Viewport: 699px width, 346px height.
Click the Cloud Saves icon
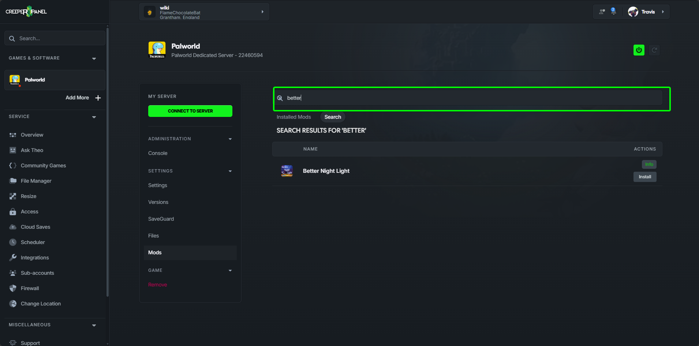pyautogui.click(x=13, y=227)
